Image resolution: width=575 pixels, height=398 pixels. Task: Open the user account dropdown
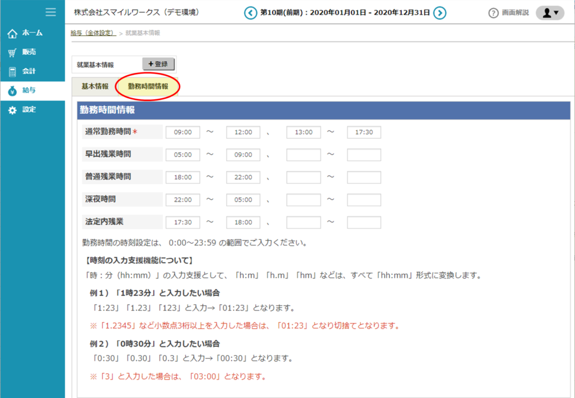click(x=550, y=13)
